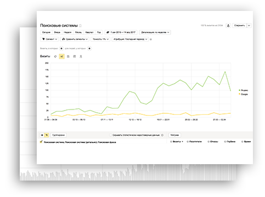Click the Поисковые системы report title

[59, 26]
